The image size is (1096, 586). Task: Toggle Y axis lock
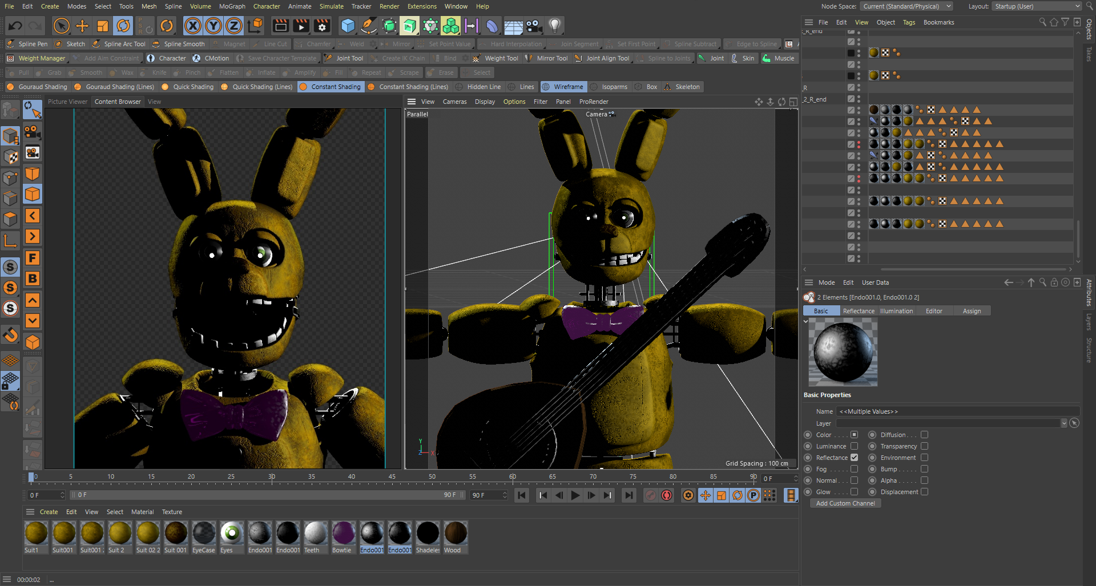coord(213,26)
